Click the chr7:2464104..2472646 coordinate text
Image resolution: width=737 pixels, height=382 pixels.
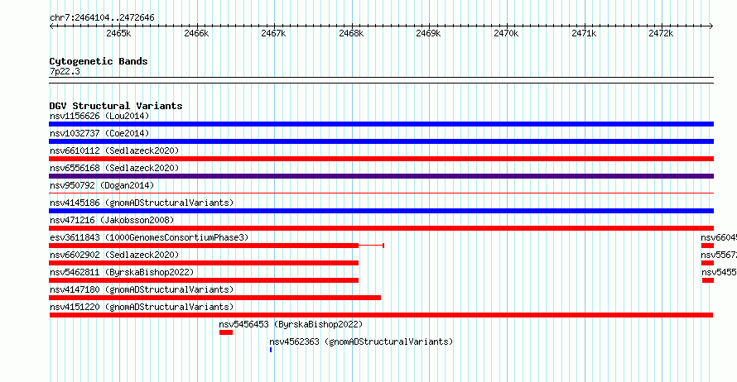[x=102, y=18]
